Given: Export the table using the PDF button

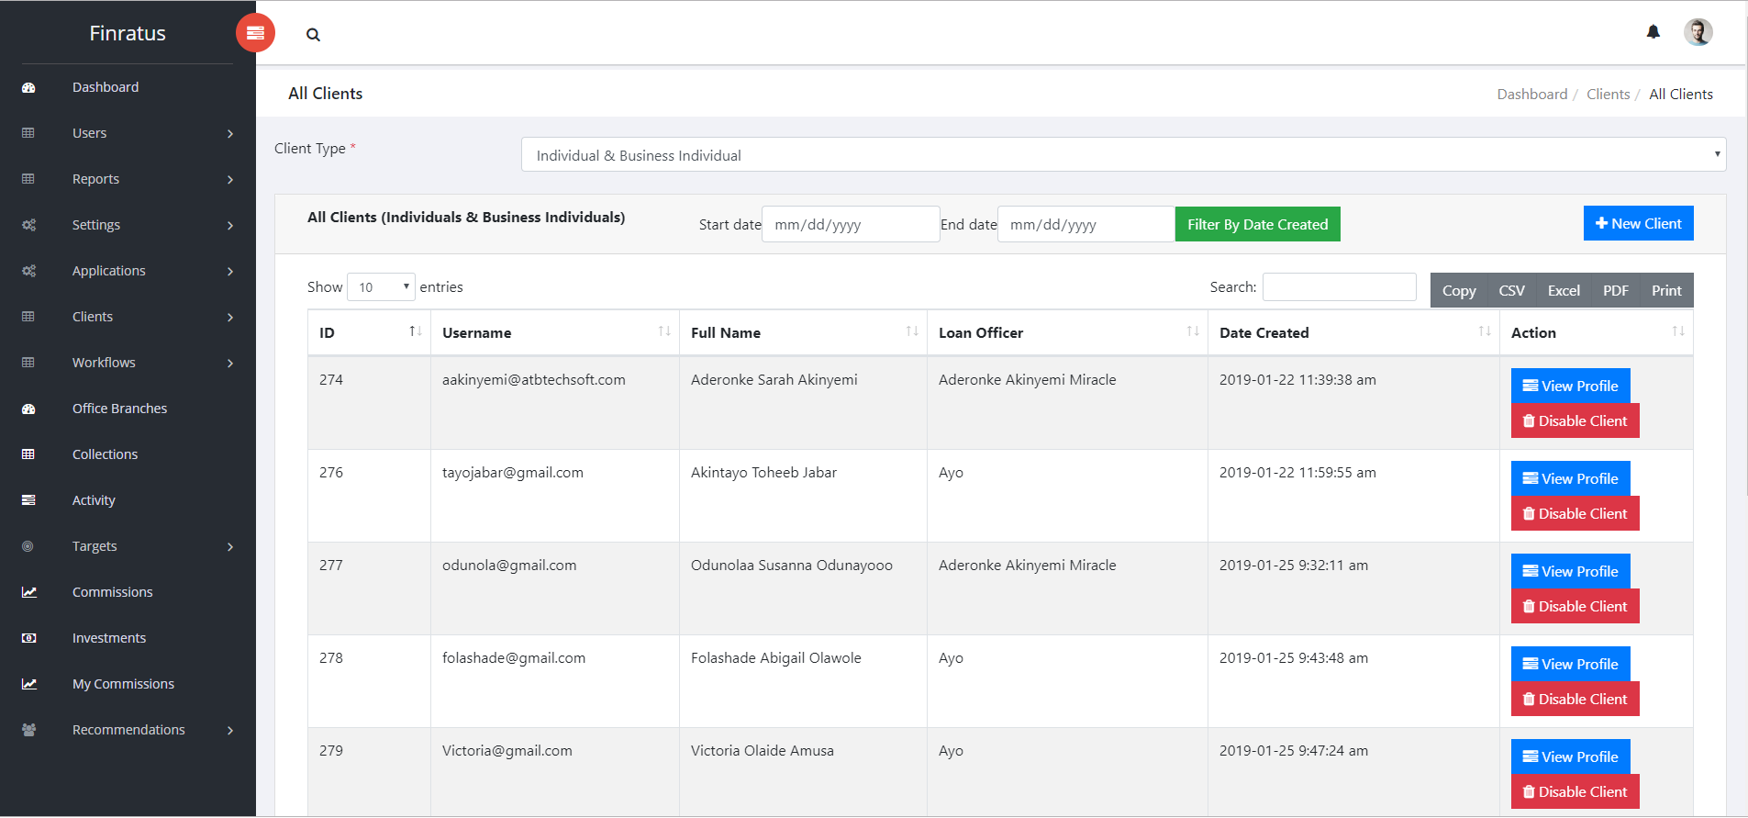Looking at the screenshot, I should click(1615, 291).
